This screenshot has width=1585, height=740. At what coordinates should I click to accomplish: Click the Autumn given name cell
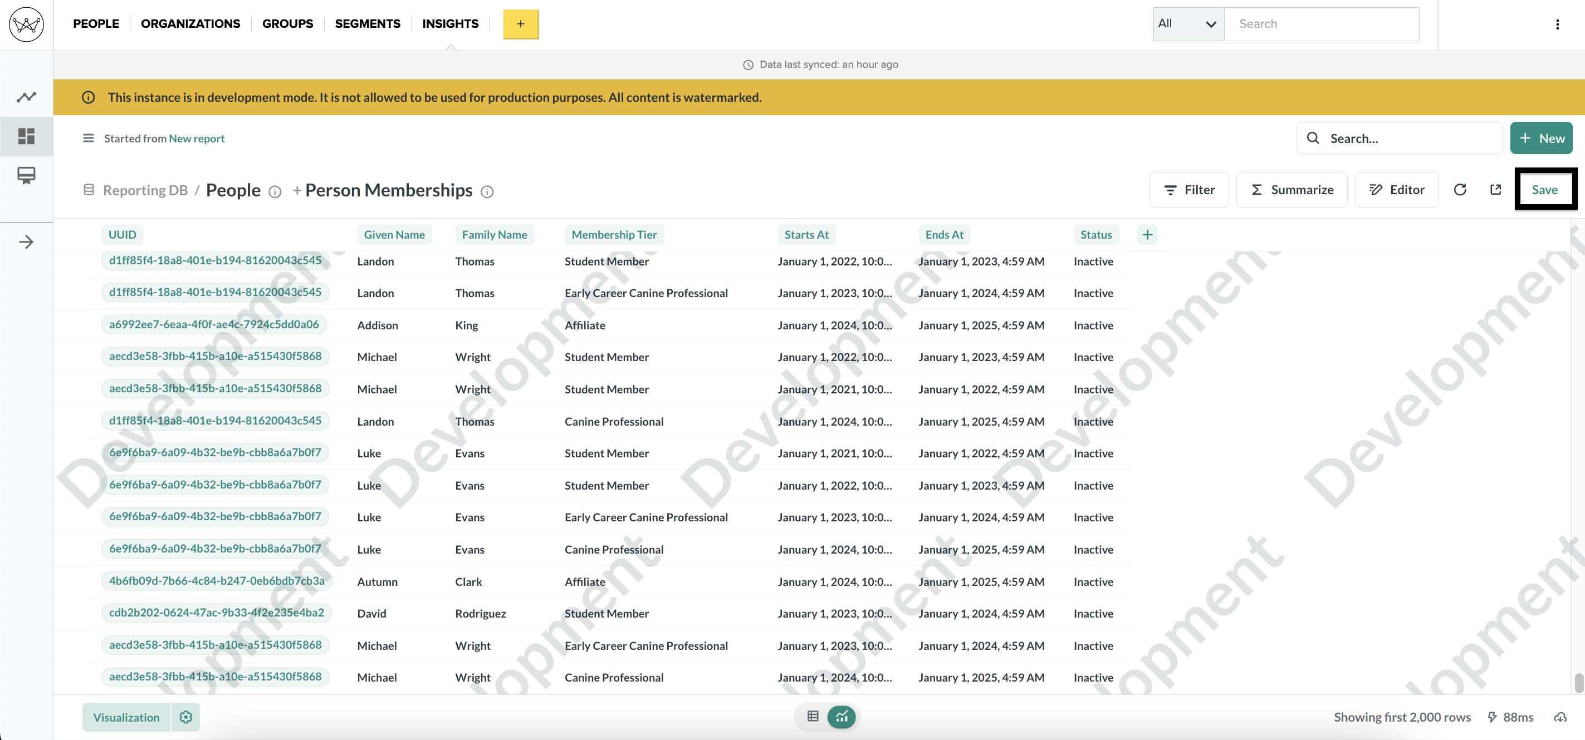click(x=377, y=581)
